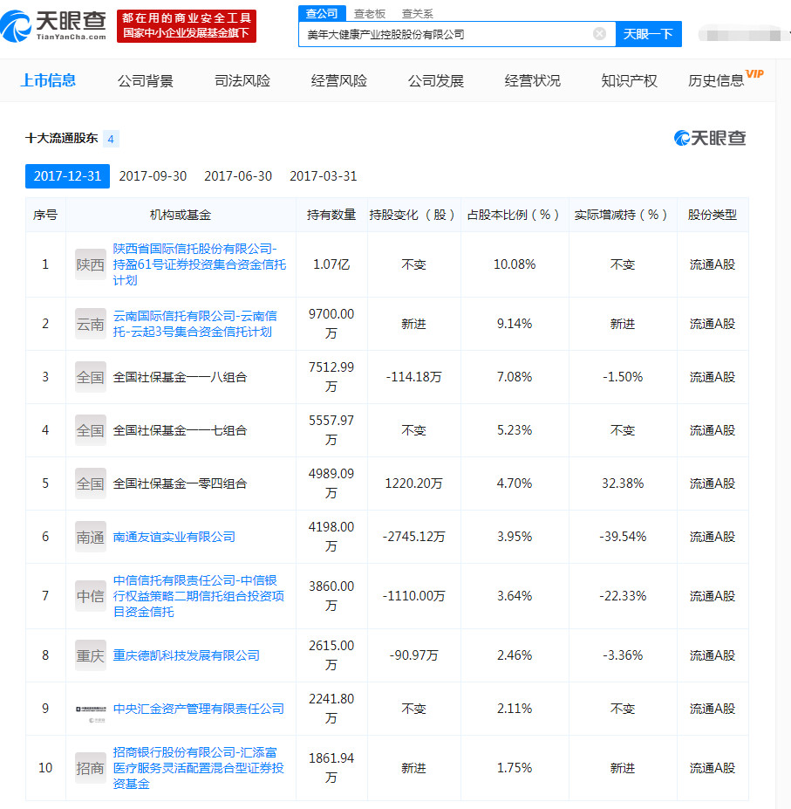Open the 上市信息 navigation tab
The image size is (791, 809).
click(x=48, y=80)
